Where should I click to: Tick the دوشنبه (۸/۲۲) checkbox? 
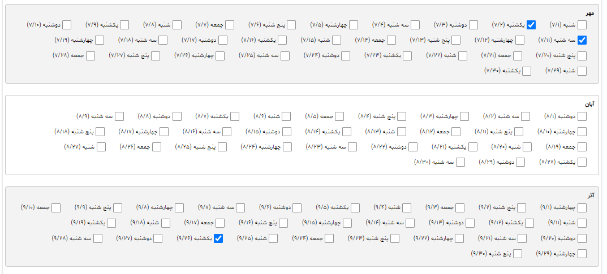413,147
